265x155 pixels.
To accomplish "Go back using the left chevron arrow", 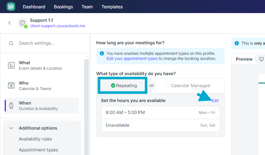I will click(9, 23).
